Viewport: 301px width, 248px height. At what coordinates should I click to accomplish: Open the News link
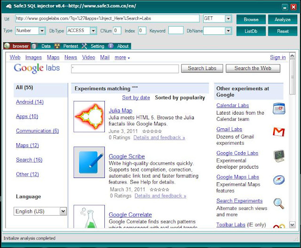[x=71, y=57]
